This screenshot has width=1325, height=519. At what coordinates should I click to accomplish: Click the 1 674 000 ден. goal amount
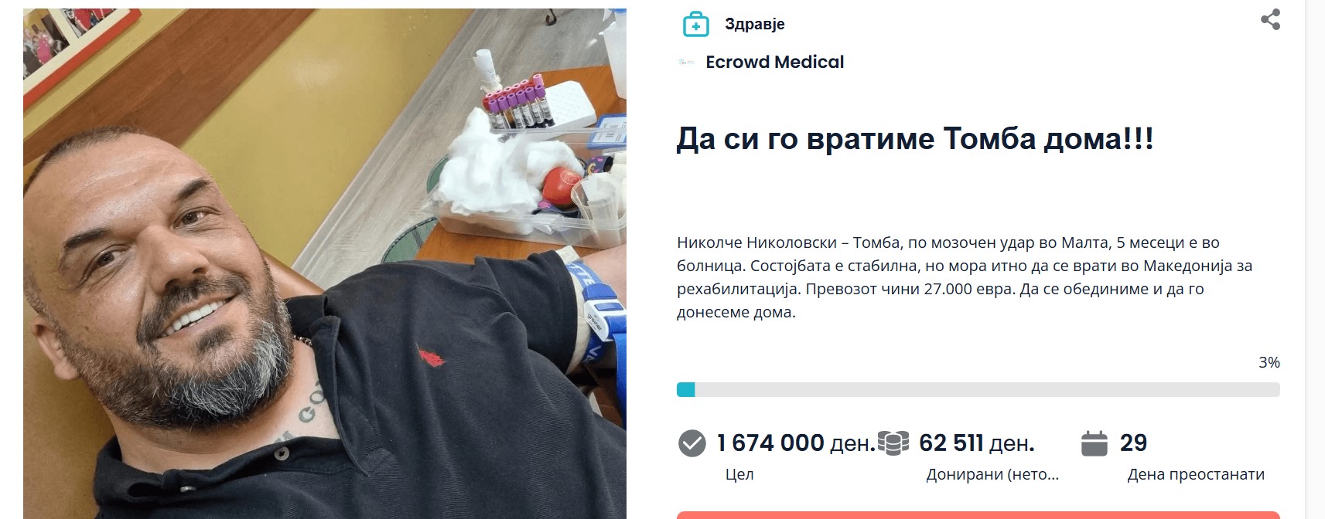796,443
